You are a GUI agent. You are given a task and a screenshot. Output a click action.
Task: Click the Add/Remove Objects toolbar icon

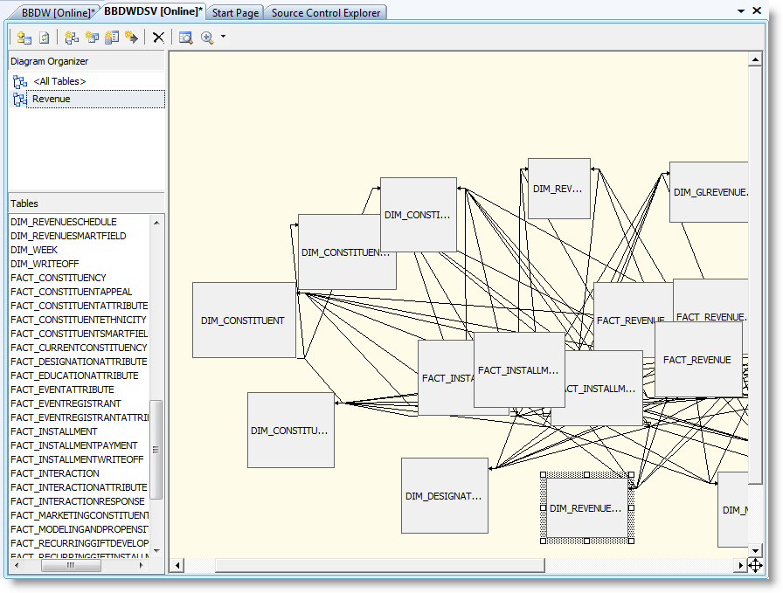24,38
